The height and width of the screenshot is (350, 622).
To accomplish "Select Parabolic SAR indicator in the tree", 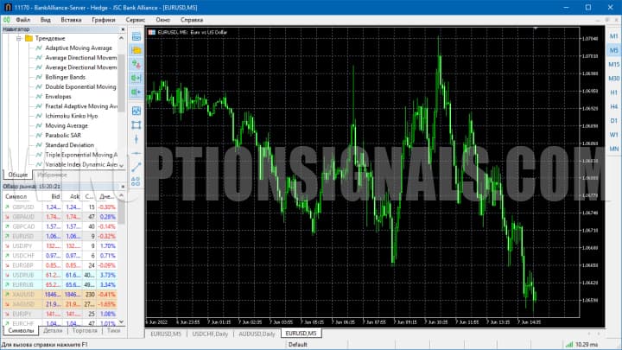I will [x=63, y=135].
